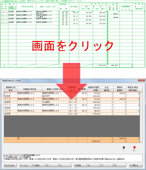The image size is (146, 170).
Task: Click the scrollbar down arrow in the table
Action: 141,141
